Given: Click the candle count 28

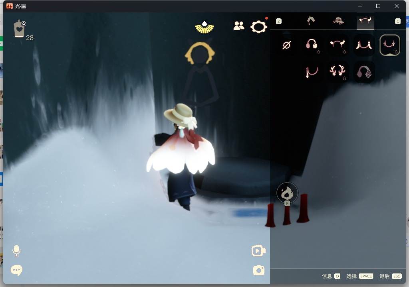Looking at the screenshot, I should (30, 38).
